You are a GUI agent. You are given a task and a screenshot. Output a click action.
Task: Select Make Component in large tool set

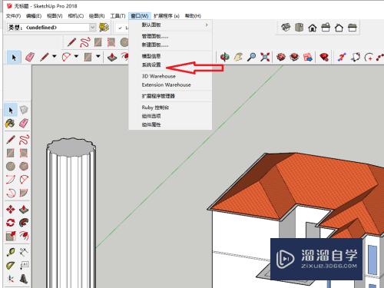pos(24,110)
